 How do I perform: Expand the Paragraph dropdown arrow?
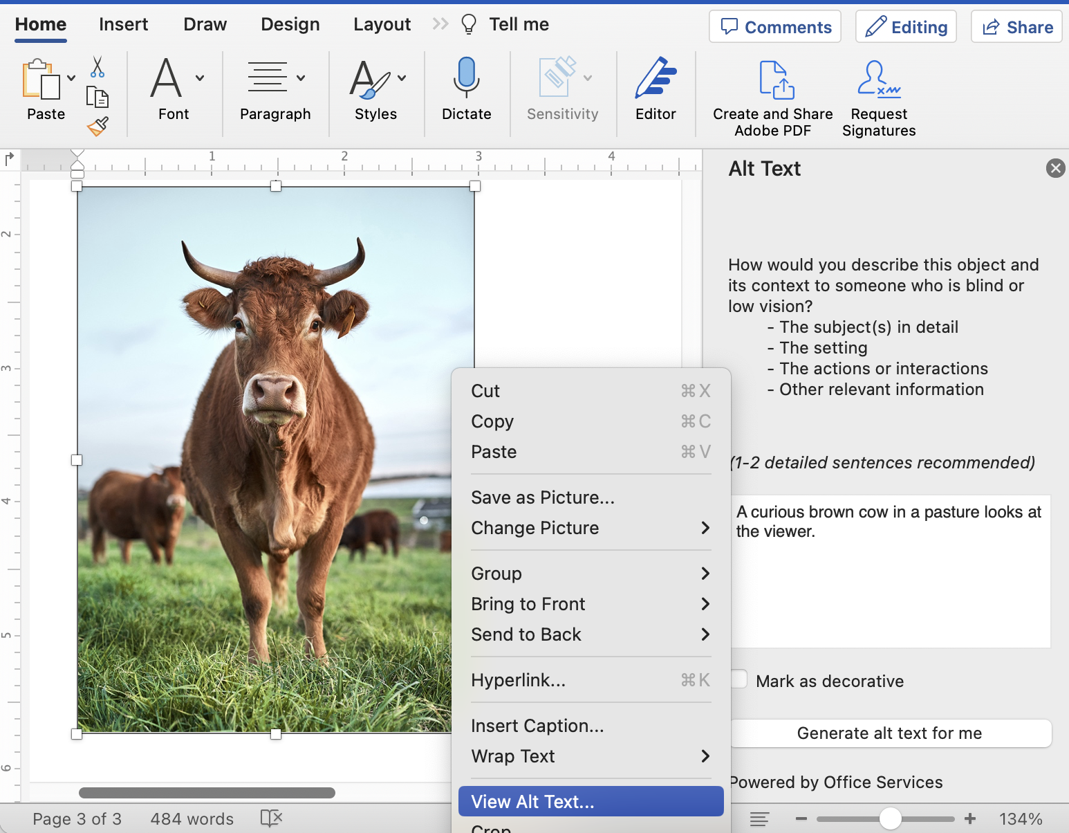(301, 78)
